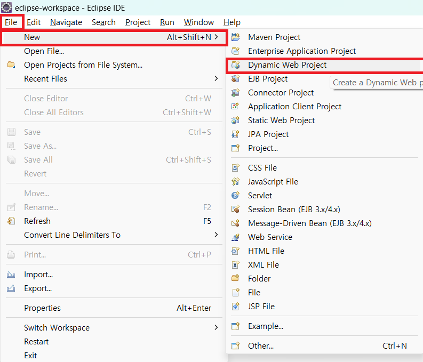Click the Open Projects from File System folder icon
423x362 pixels.
point(11,65)
